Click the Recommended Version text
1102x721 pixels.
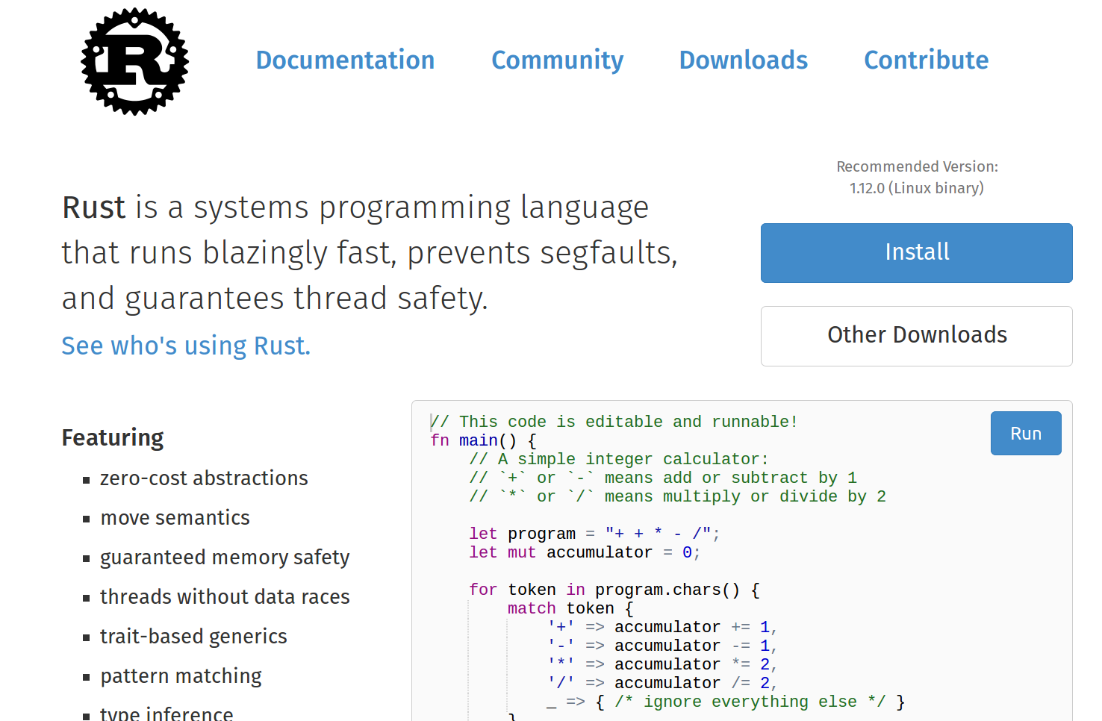click(917, 166)
